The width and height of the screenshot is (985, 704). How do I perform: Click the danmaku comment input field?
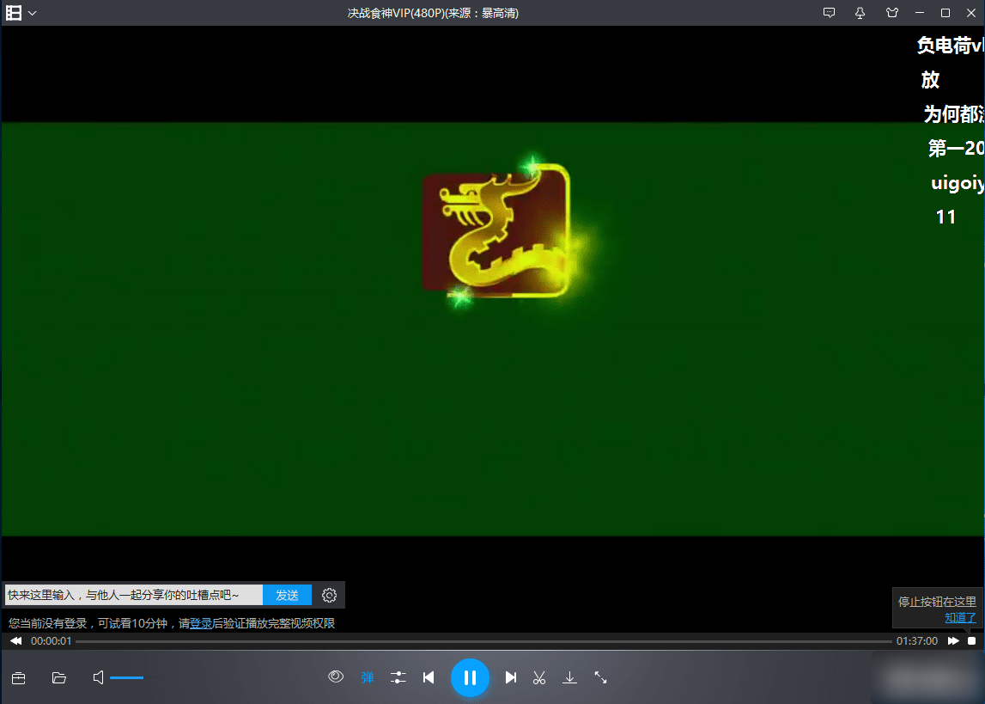click(x=134, y=595)
